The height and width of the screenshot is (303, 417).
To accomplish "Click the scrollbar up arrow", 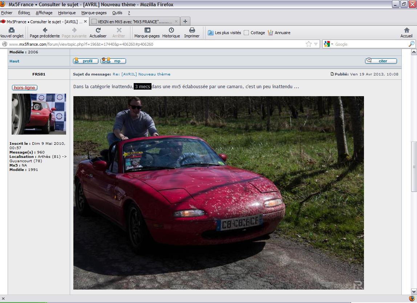I will (414, 52).
